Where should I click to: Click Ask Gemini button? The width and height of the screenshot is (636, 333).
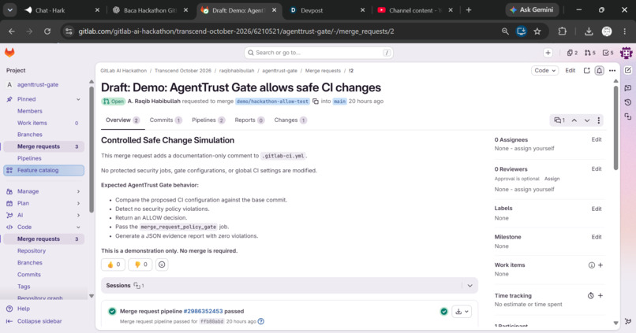click(532, 9)
